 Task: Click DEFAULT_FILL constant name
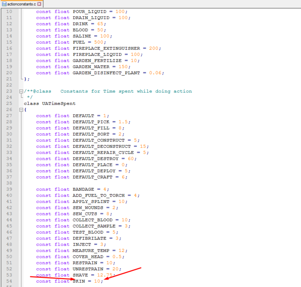pos(91,128)
